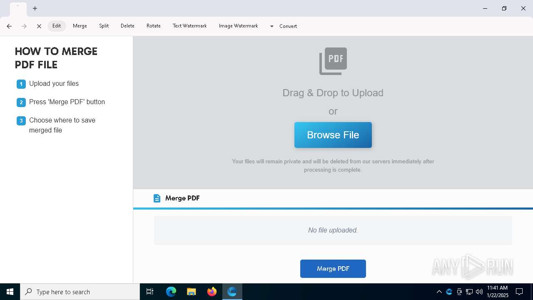Open the Windows Start menu
Image resolution: width=533 pixels, height=300 pixels.
coord(10,292)
